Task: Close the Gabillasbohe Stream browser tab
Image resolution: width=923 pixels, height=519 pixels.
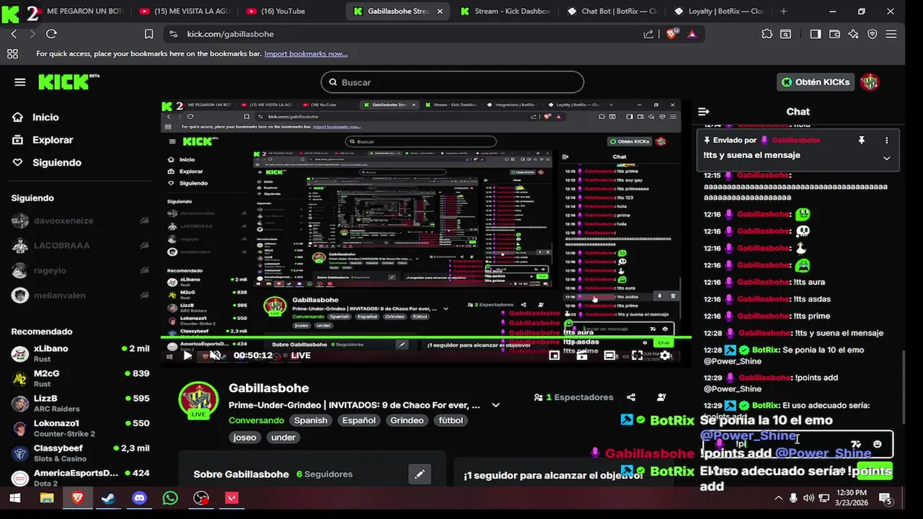Action: pos(440,12)
